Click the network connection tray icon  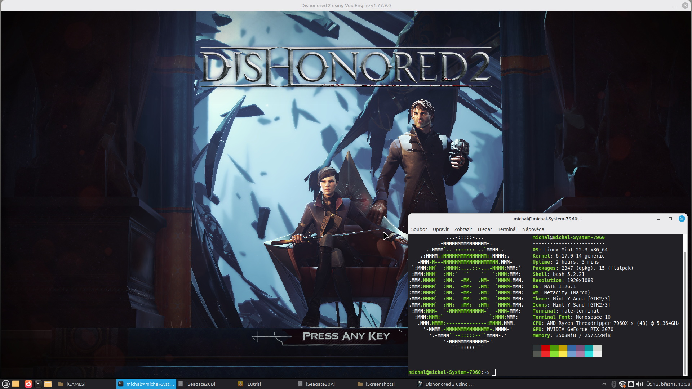pos(631,384)
